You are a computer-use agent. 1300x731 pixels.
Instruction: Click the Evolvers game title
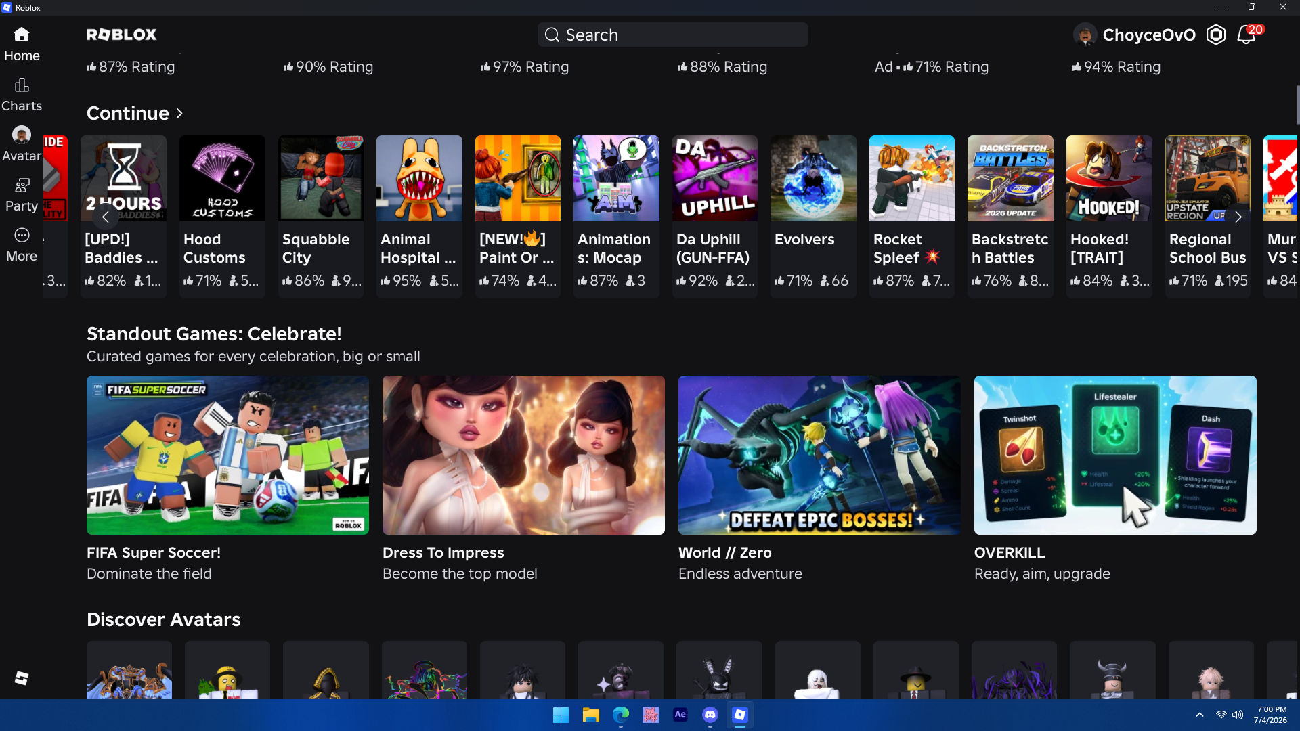point(804,239)
